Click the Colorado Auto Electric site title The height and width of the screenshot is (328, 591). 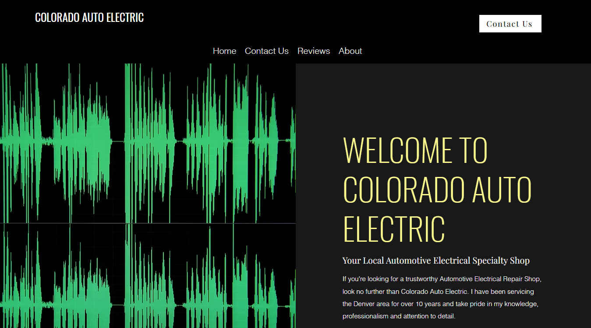[x=89, y=18]
